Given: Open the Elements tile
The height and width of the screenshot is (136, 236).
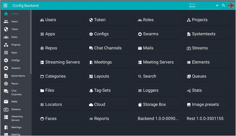Looking at the screenshot, I should tap(207, 62).
